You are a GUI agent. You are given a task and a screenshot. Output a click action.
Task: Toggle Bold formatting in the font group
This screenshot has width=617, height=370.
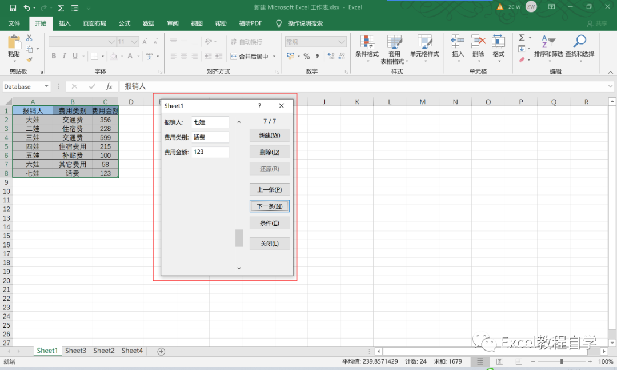(54, 56)
